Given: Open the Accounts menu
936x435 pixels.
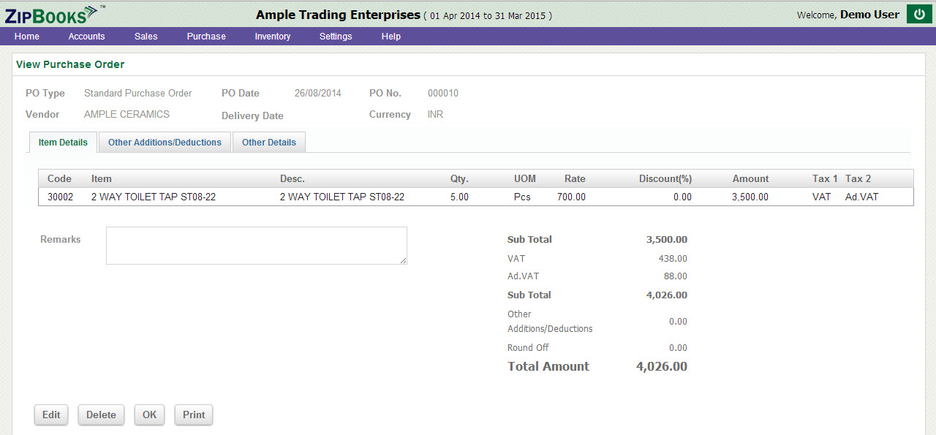Looking at the screenshot, I should point(86,37).
